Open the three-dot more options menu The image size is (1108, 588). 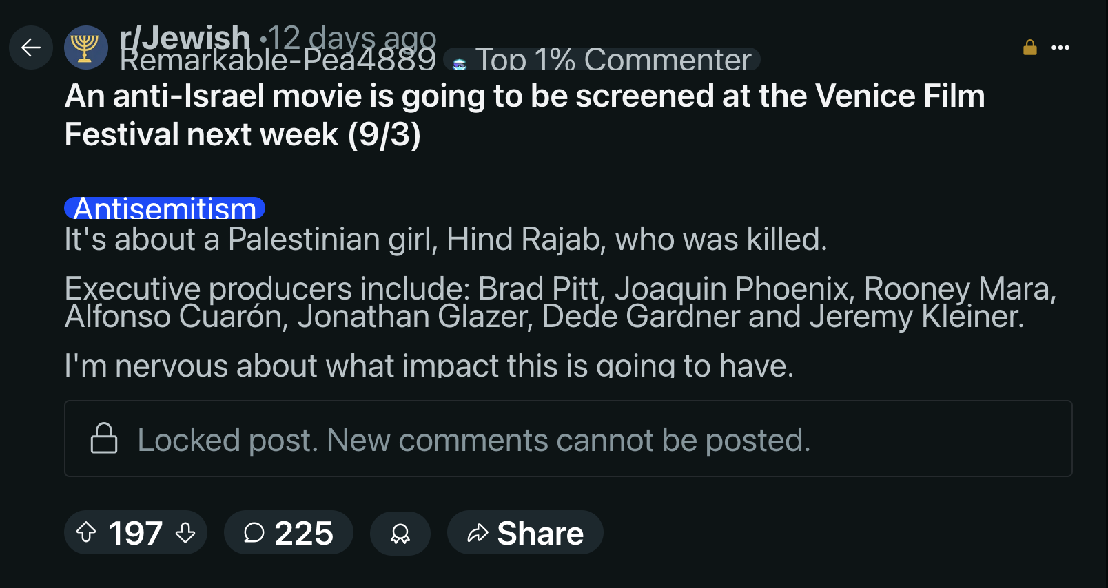pos(1060,48)
